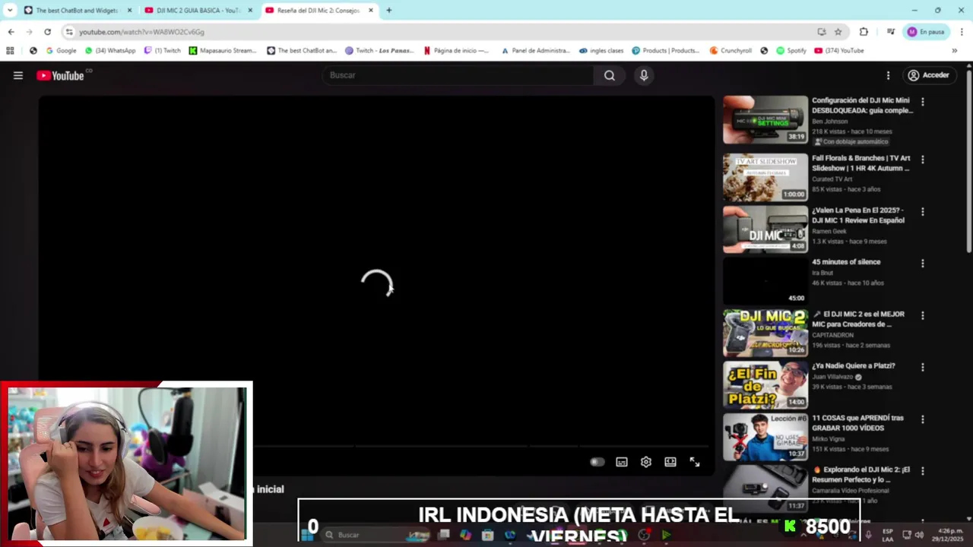This screenshot has width=973, height=547.
Task: Click the video progress bar
Action: point(376,446)
